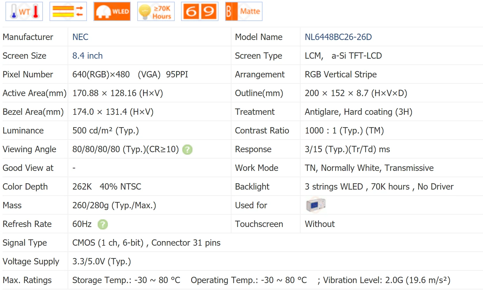The image size is (483, 292).
Task: Open the NL6448BC26-26D model link
Action: tap(338, 37)
